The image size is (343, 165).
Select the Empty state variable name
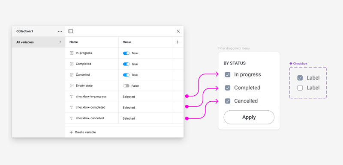pyautogui.click(x=84, y=85)
